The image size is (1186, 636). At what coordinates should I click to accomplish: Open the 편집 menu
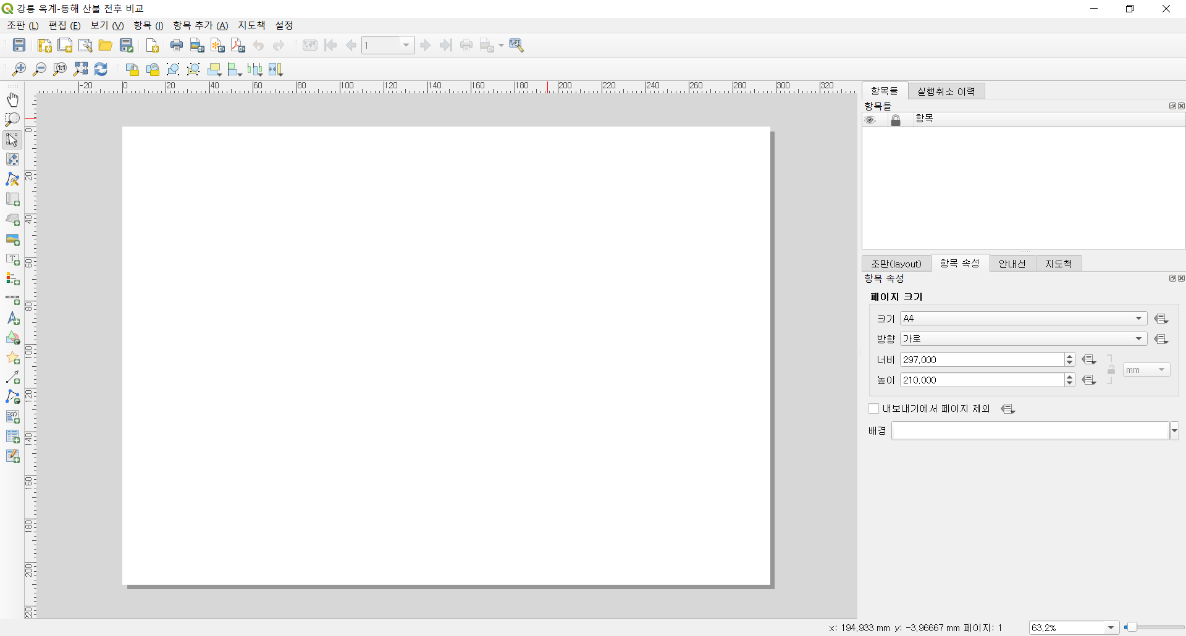click(64, 25)
